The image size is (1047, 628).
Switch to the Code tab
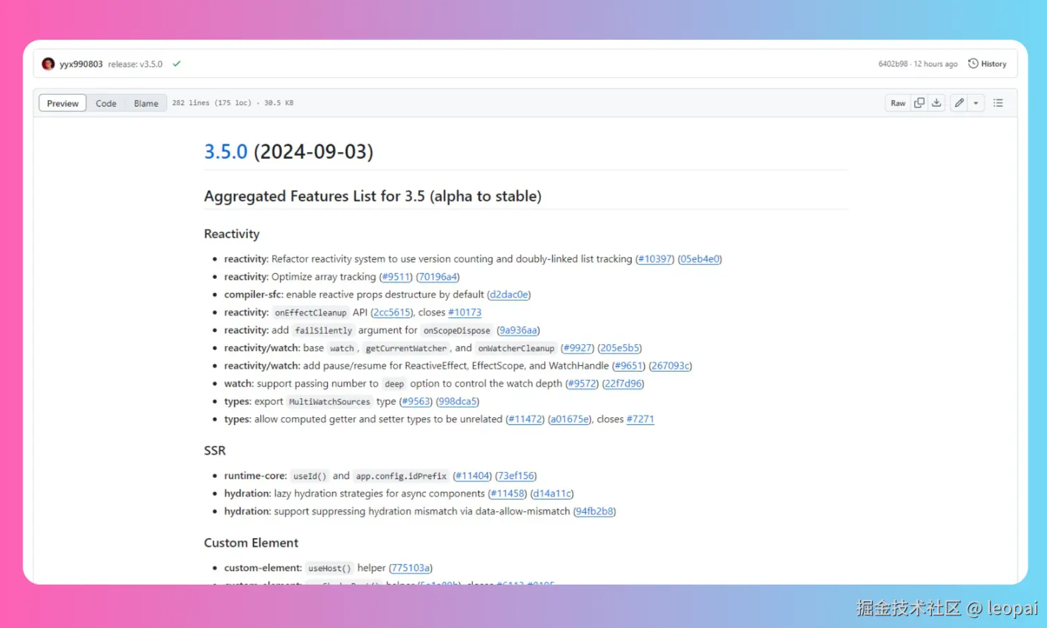(106, 103)
